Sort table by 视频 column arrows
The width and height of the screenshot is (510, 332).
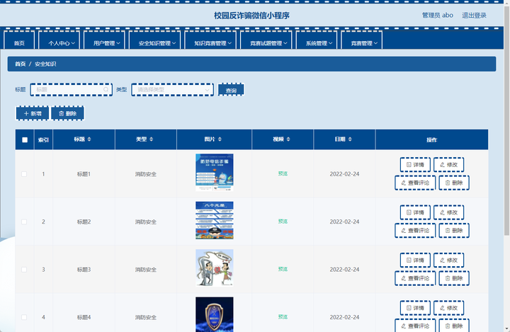[288, 139]
